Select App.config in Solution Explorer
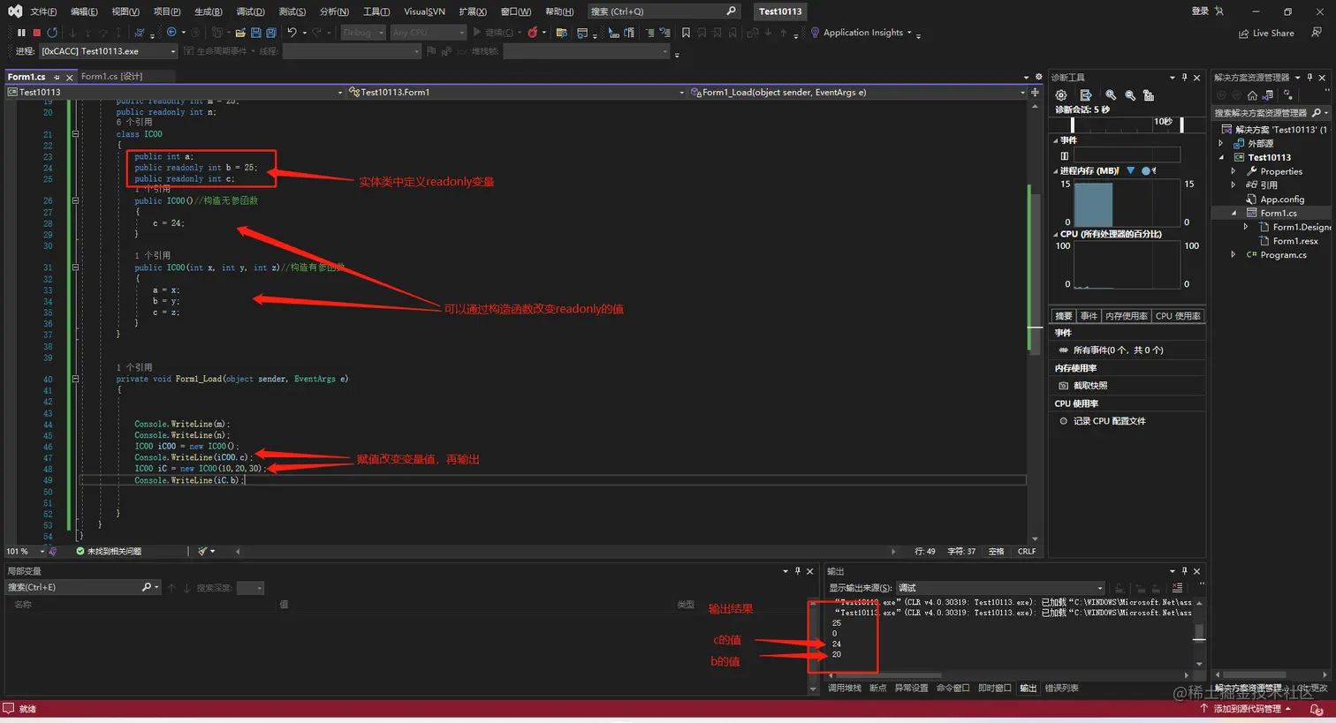The height and width of the screenshot is (723, 1336). [x=1281, y=200]
